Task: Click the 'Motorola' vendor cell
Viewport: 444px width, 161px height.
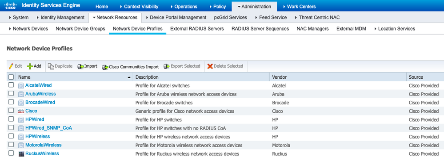Action: point(281,146)
